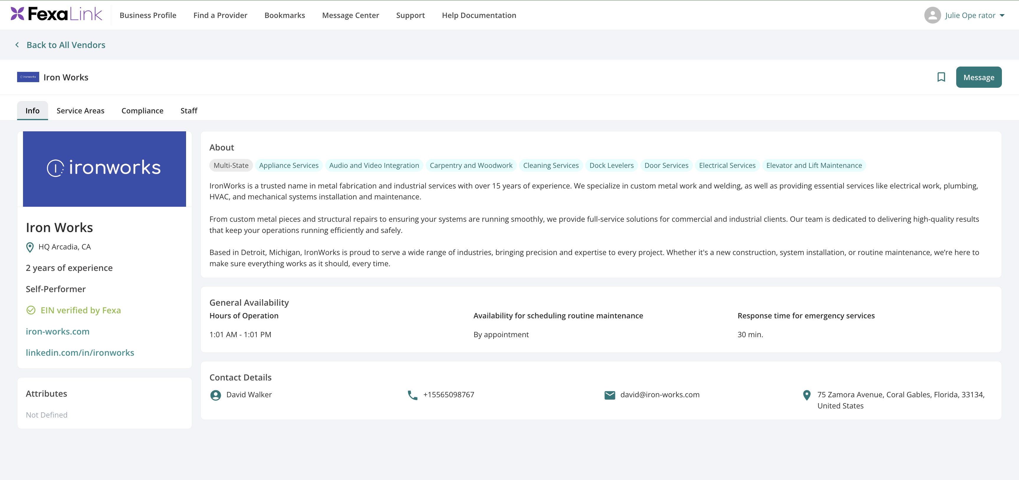Click the phone icon in Contact Details
The image size is (1019, 480).
click(x=412, y=395)
